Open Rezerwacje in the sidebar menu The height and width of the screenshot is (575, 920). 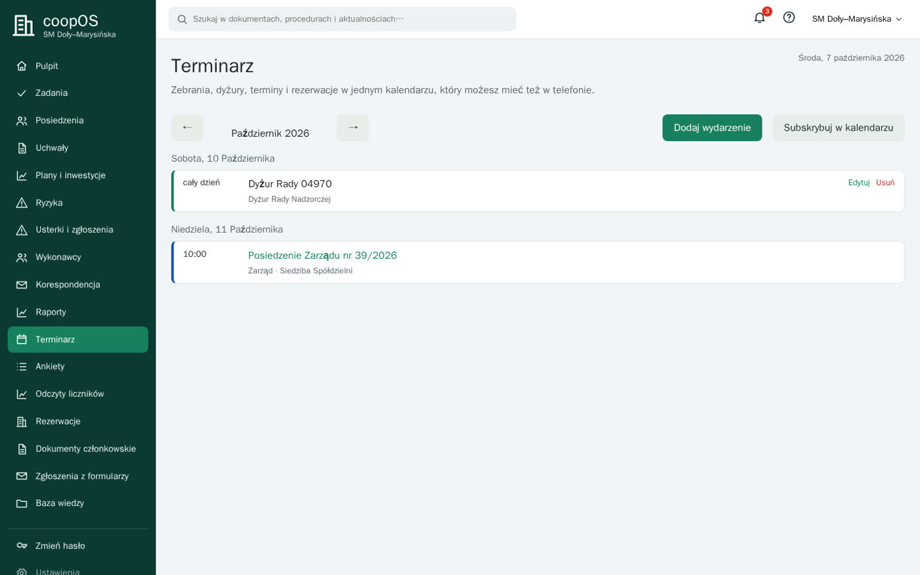point(78,422)
